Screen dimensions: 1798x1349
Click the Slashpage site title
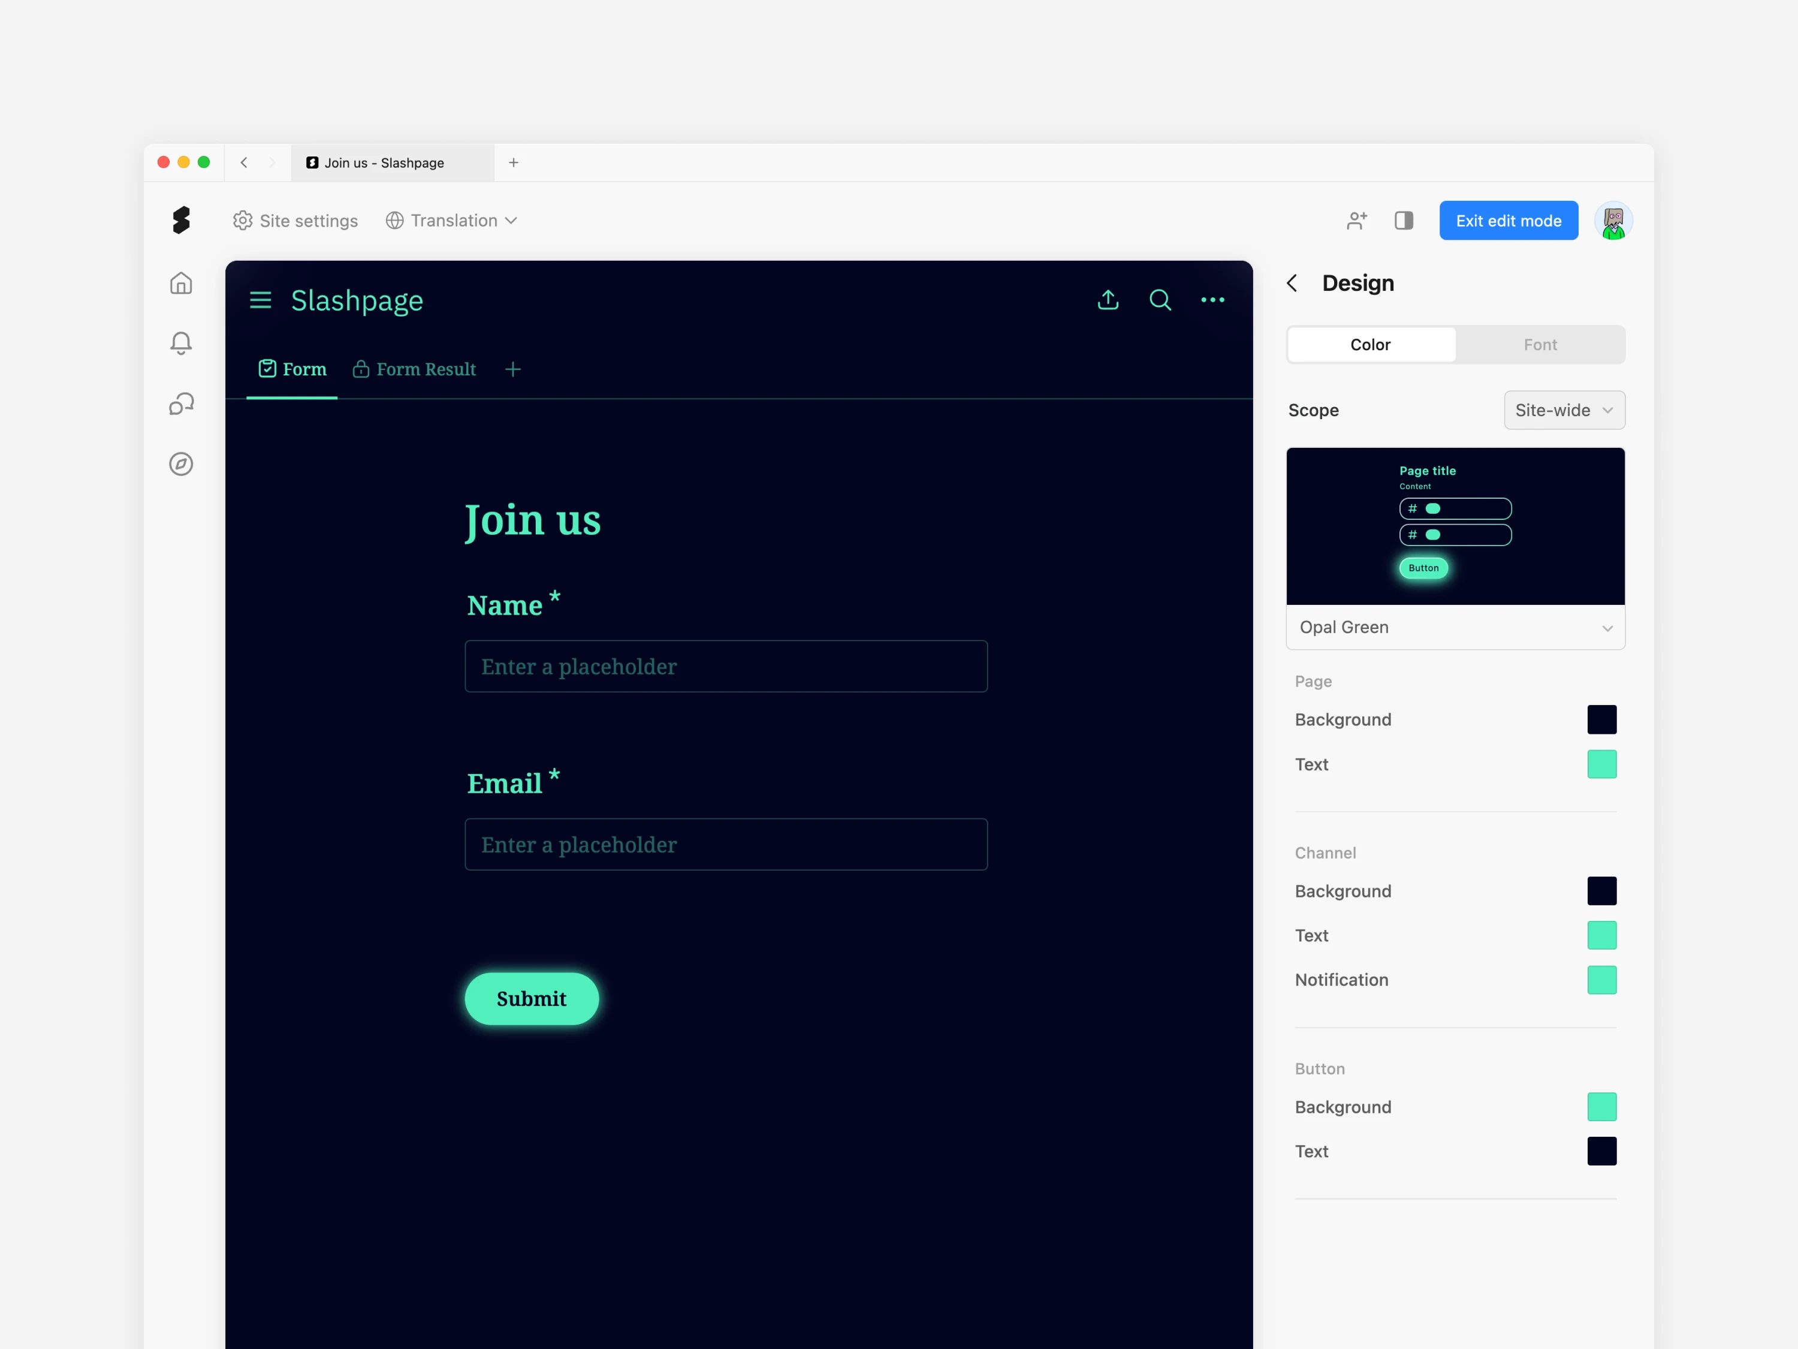357,300
